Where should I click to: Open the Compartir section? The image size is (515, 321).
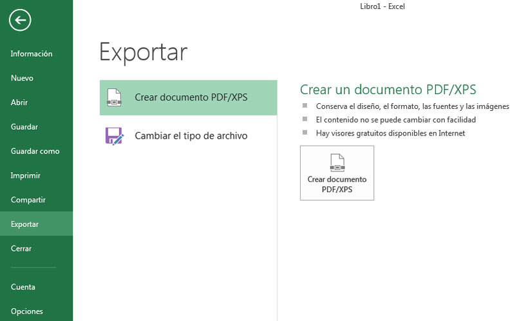tap(28, 200)
